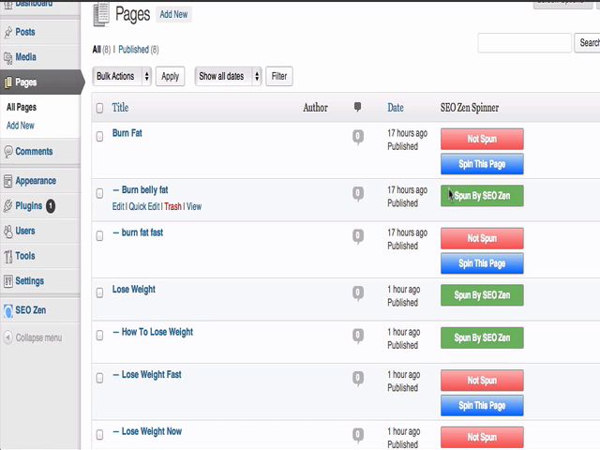This screenshot has height=450, width=600.
Task: Click the Pages icon in sidebar
Action: click(8, 82)
